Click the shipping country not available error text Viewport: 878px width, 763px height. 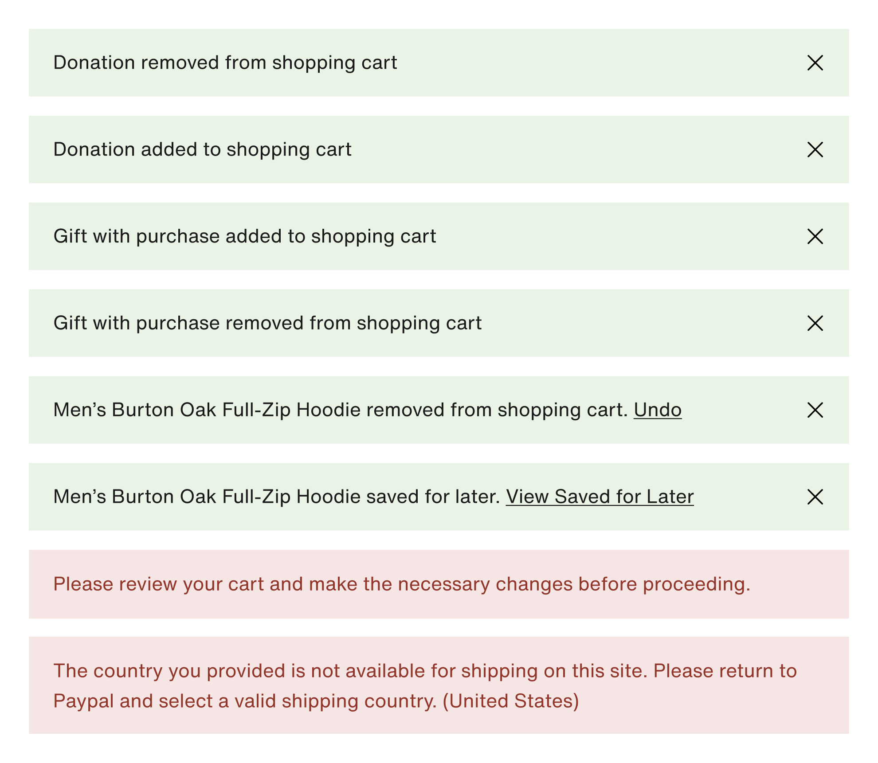click(x=425, y=671)
